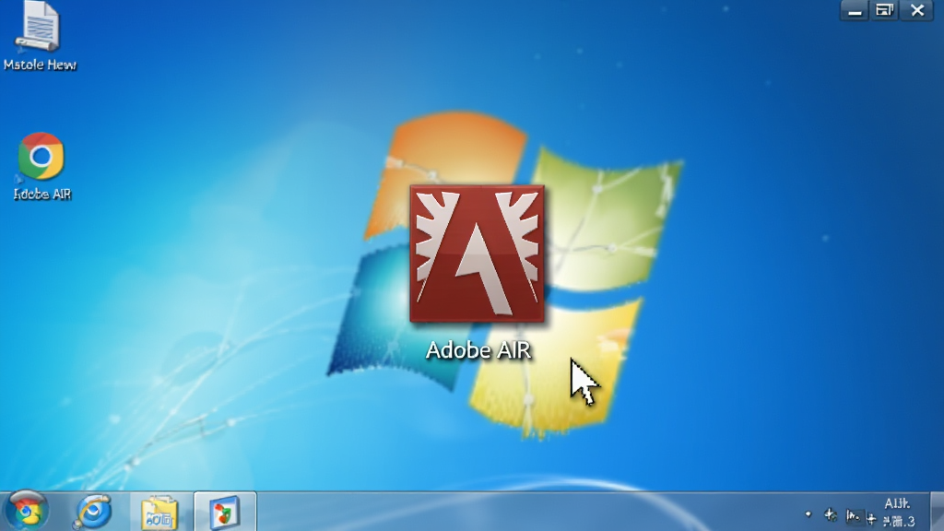The height and width of the screenshot is (531, 944).
Task: Open the large red Adobe AIR icon
Action: click(477, 254)
